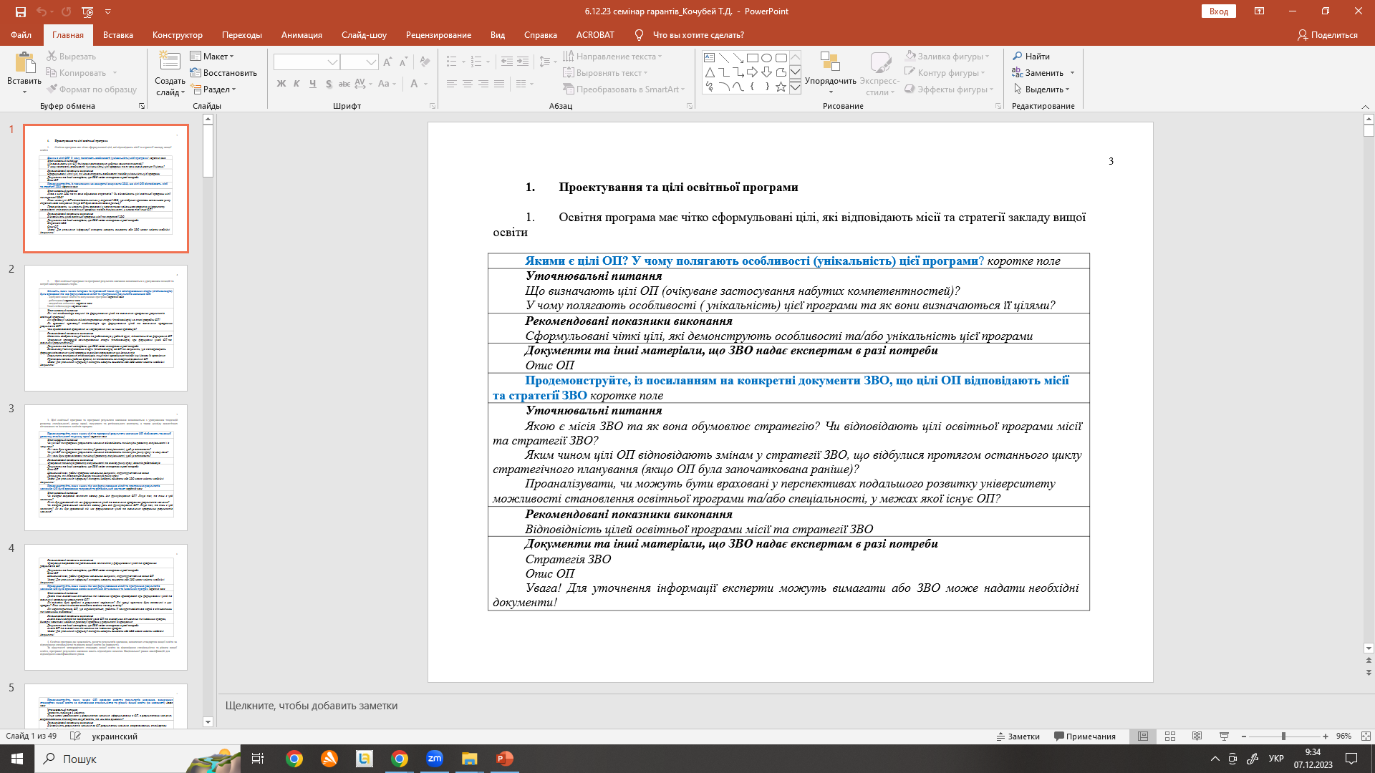Toggle strikethrough (abc) formatting

344,84
